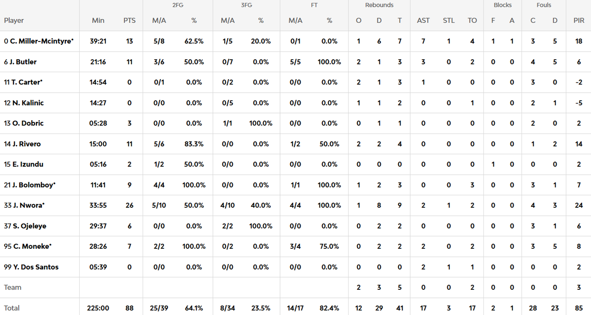Sort by the PTS column header

tap(129, 20)
